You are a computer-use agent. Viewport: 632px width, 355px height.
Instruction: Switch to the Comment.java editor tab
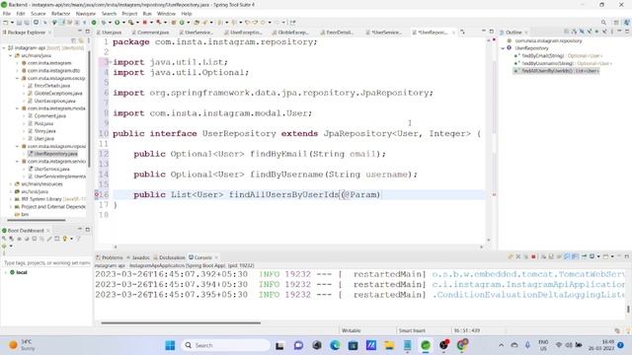click(x=150, y=32)
